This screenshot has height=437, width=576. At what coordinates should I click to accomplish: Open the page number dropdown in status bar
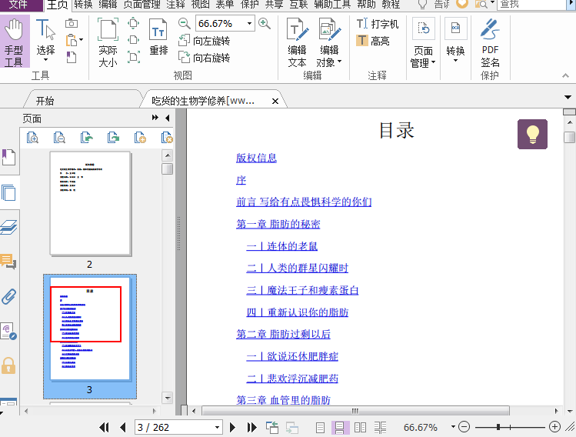tap(217, 428)
